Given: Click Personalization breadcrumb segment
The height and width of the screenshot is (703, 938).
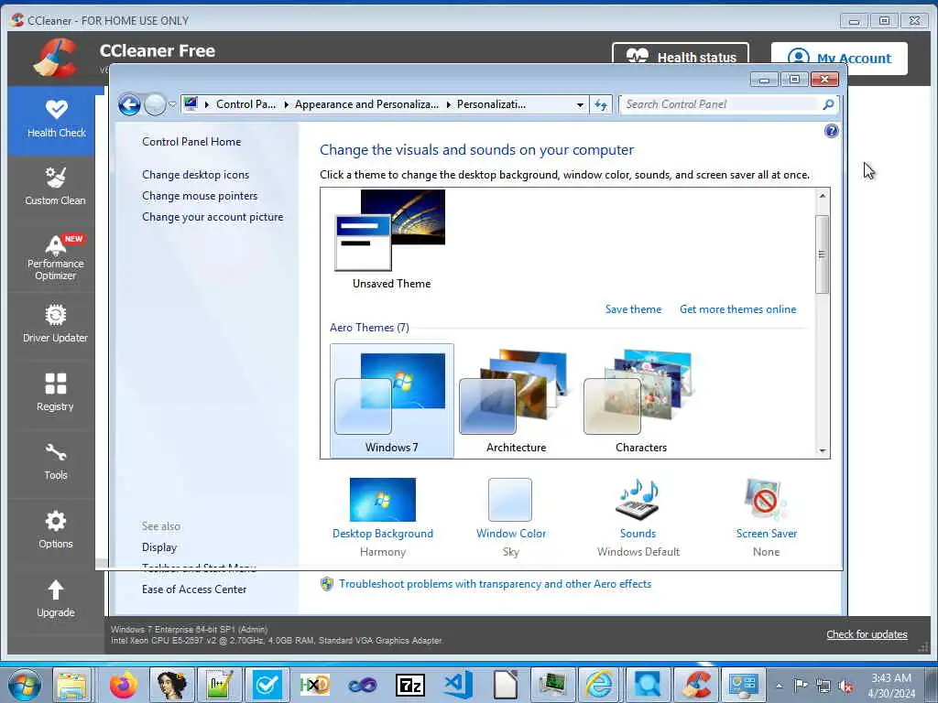Looking at the screenshot, I should coord(491,104).
